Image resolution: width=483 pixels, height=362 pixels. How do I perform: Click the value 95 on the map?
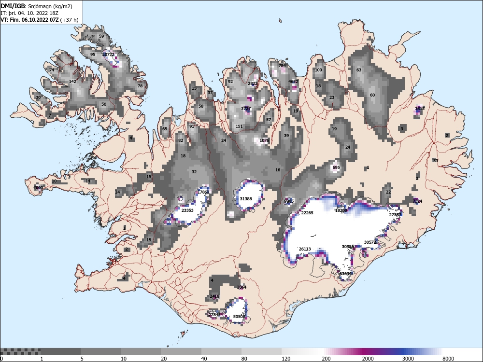pyautogui.click(x=93, y=55)
